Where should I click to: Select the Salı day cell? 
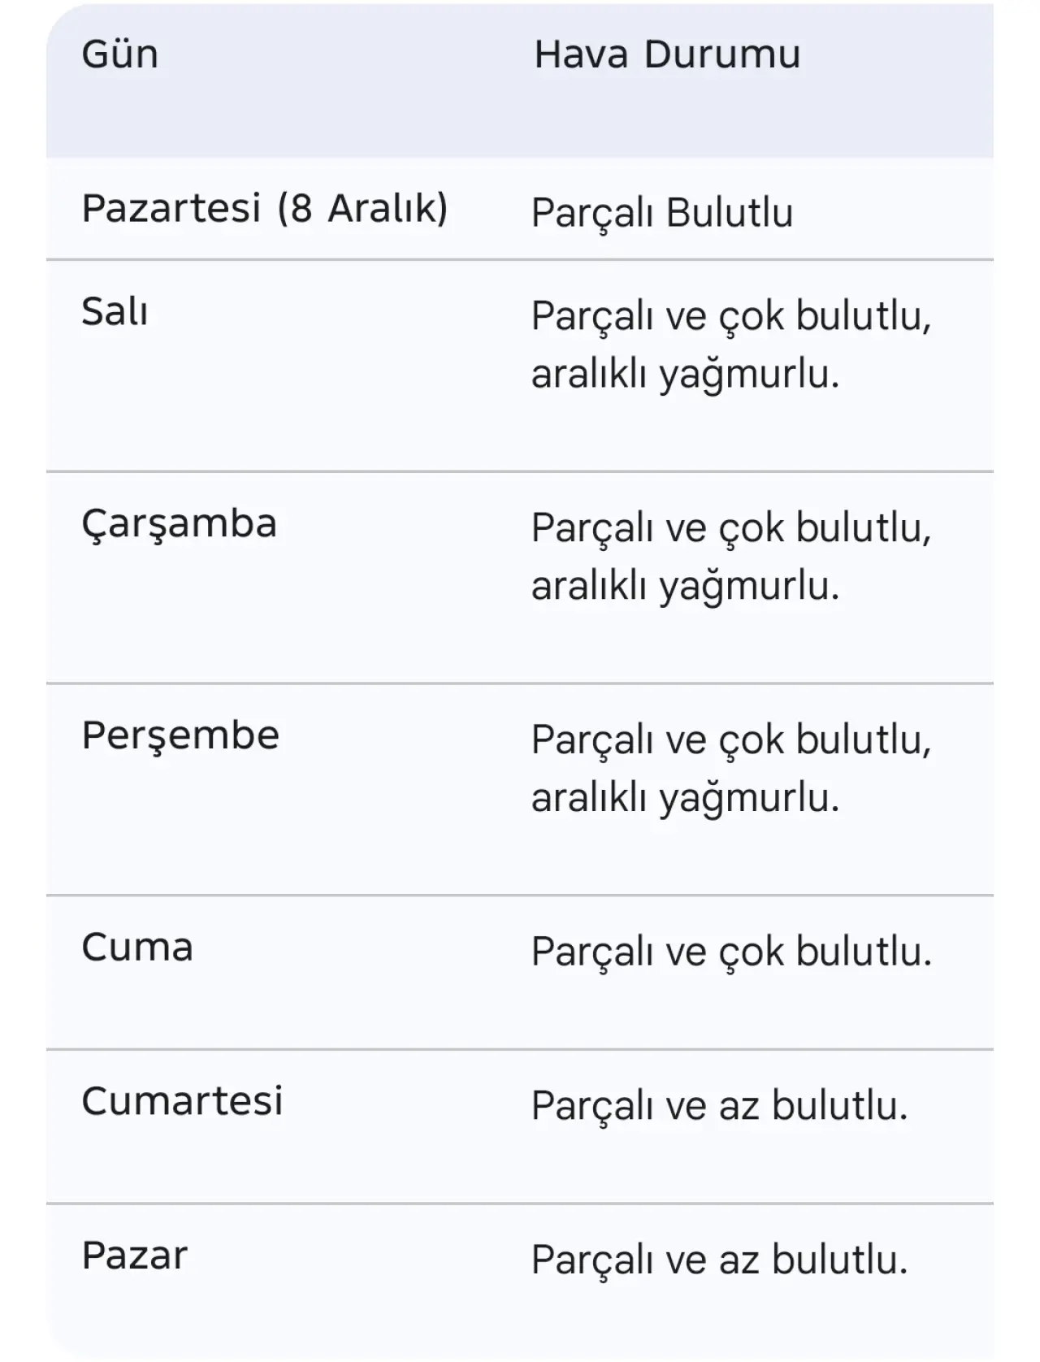tap(115, 311)
